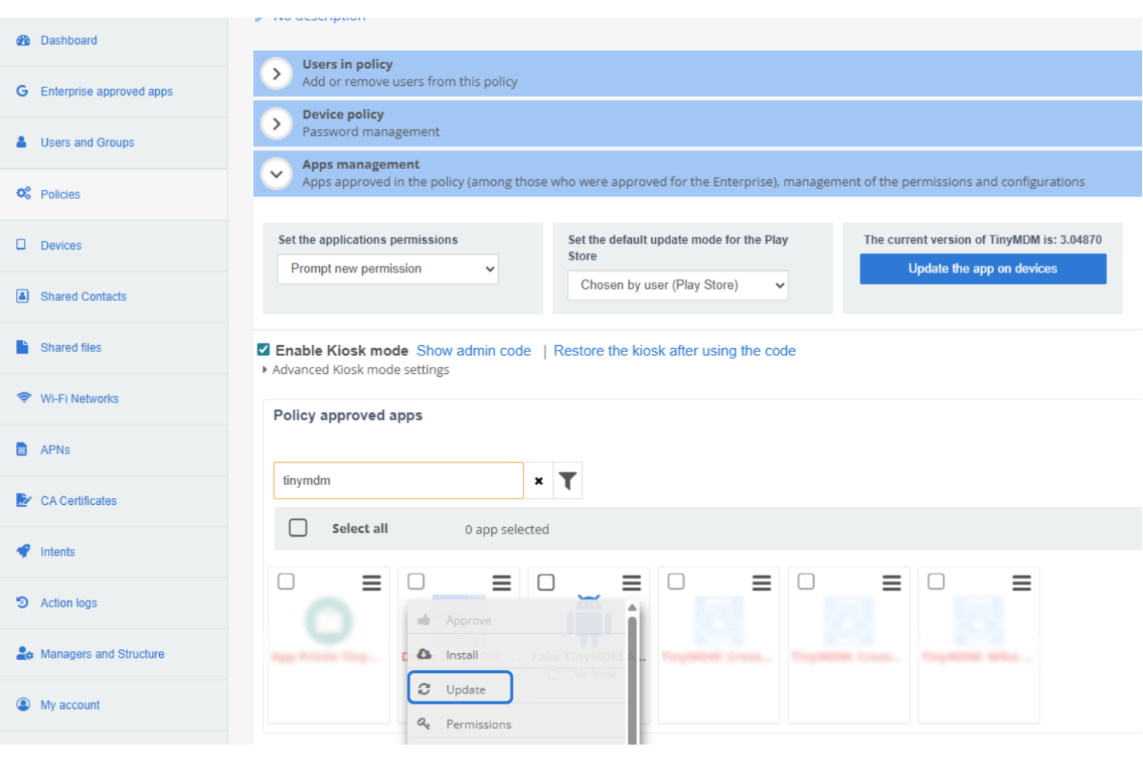View Action logs
This screenshot has width=1143, height=762.
pos(69,602)
